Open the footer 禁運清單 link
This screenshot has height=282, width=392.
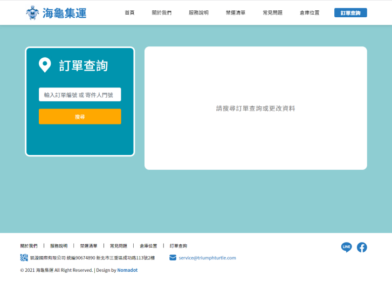(x=88, y=246)
